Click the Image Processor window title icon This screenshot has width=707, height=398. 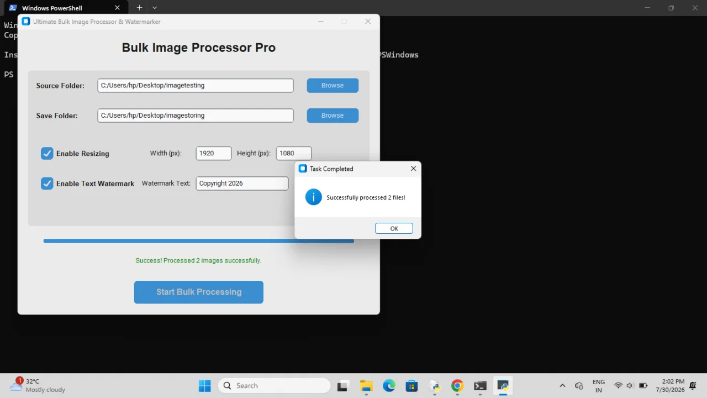click(x=26, y=22)
